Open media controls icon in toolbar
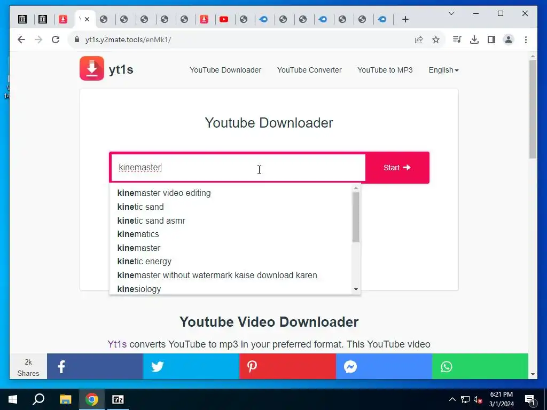547x410 pixels. [x=457, y=40]
